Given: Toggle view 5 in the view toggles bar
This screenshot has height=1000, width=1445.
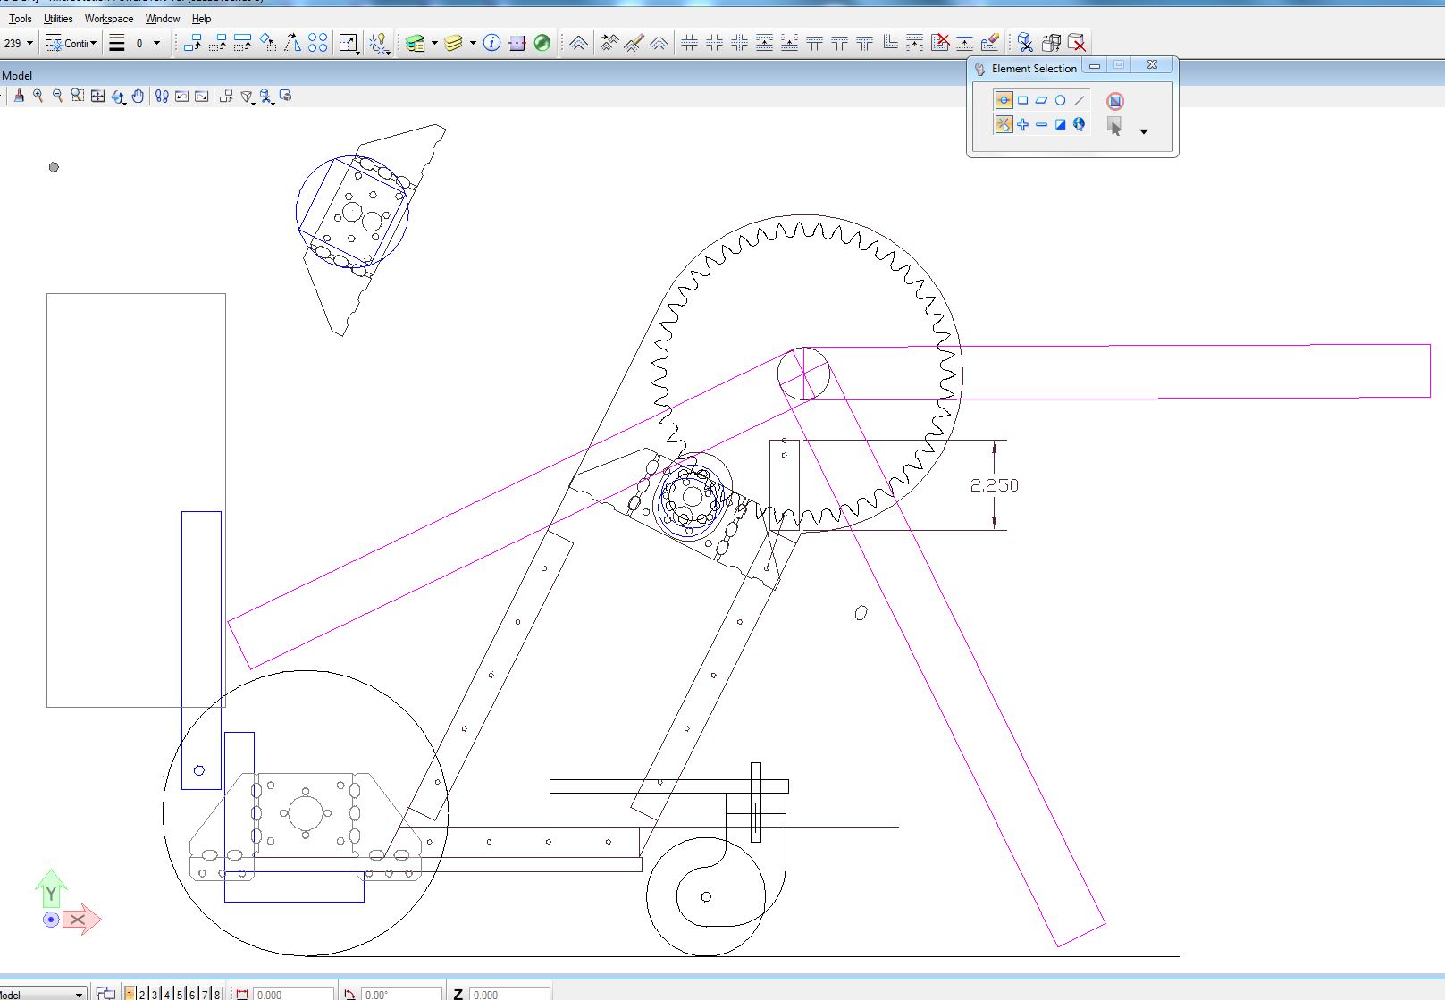Looking at the screenshot, I should pos(180,994).
